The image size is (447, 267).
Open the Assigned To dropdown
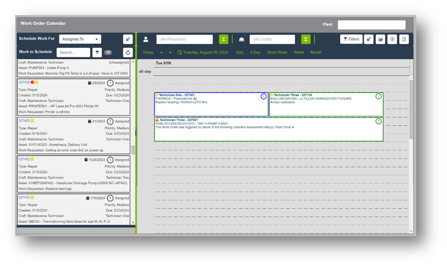tap(80, 39)
